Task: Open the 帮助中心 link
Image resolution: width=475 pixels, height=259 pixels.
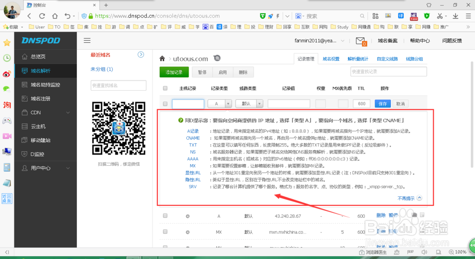Action: coord(419,40)
